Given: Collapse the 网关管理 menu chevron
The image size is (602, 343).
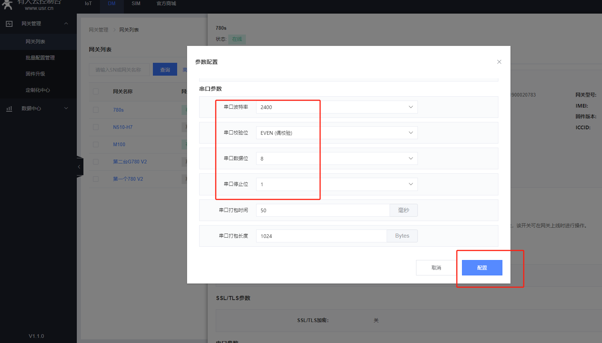Looking at the screenshot, I should [x=66, y=24].
